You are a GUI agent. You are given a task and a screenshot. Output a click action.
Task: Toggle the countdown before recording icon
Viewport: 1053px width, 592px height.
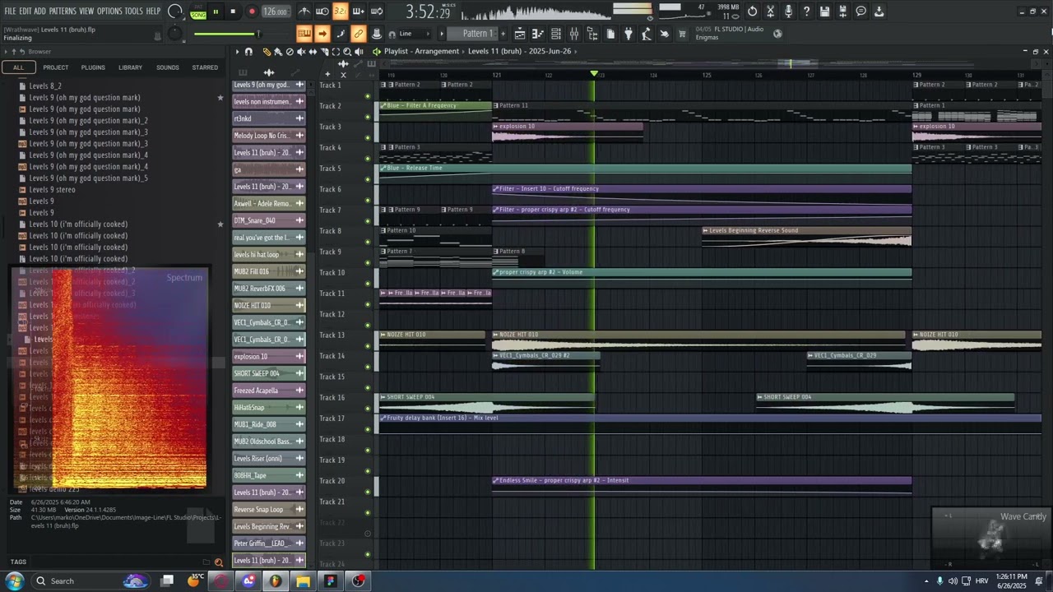pos(340,12)
